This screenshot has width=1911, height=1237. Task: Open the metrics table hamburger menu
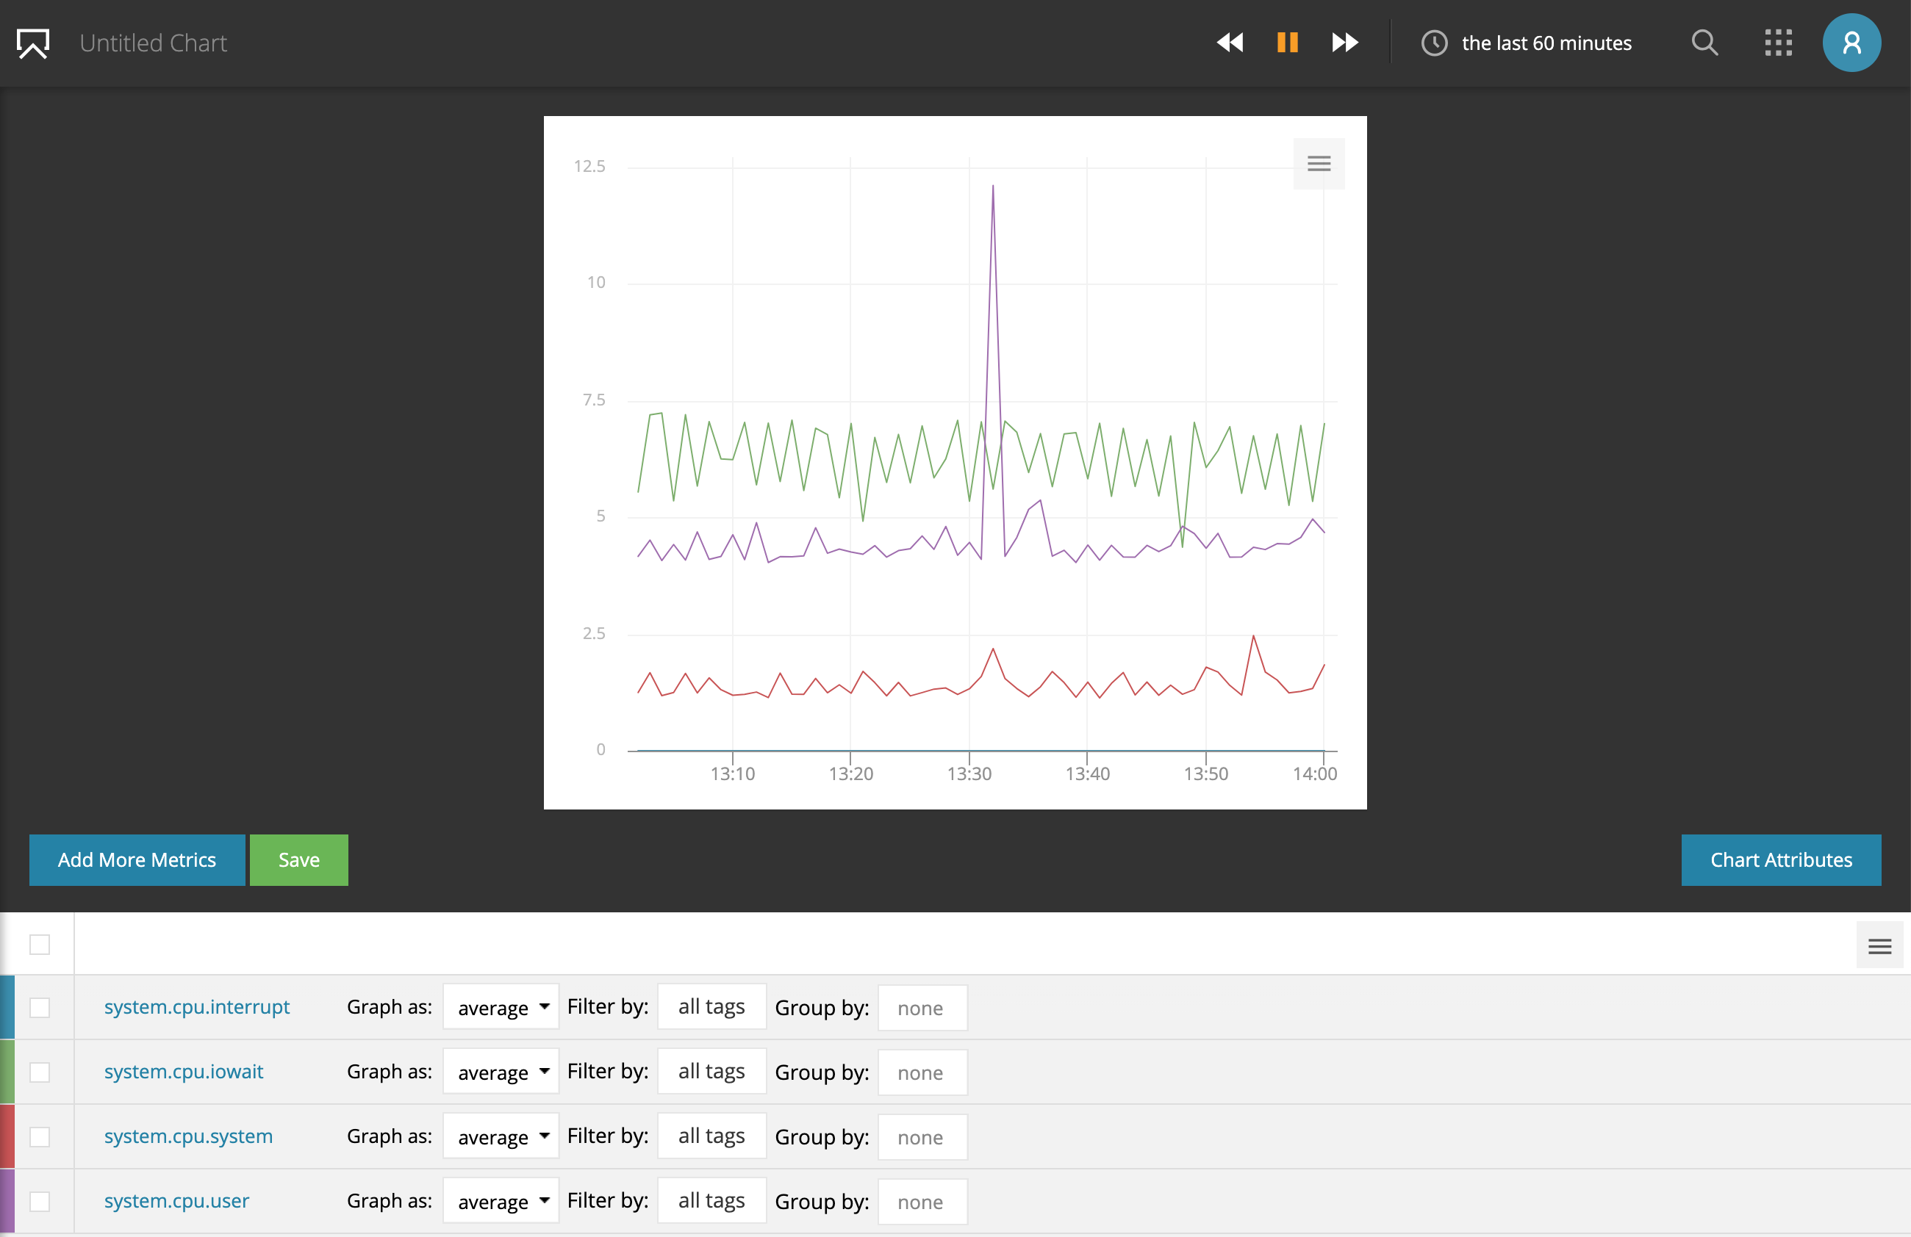coord(1879,947)
